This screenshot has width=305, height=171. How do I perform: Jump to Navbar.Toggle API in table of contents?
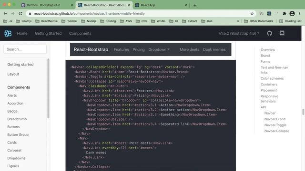275,125
